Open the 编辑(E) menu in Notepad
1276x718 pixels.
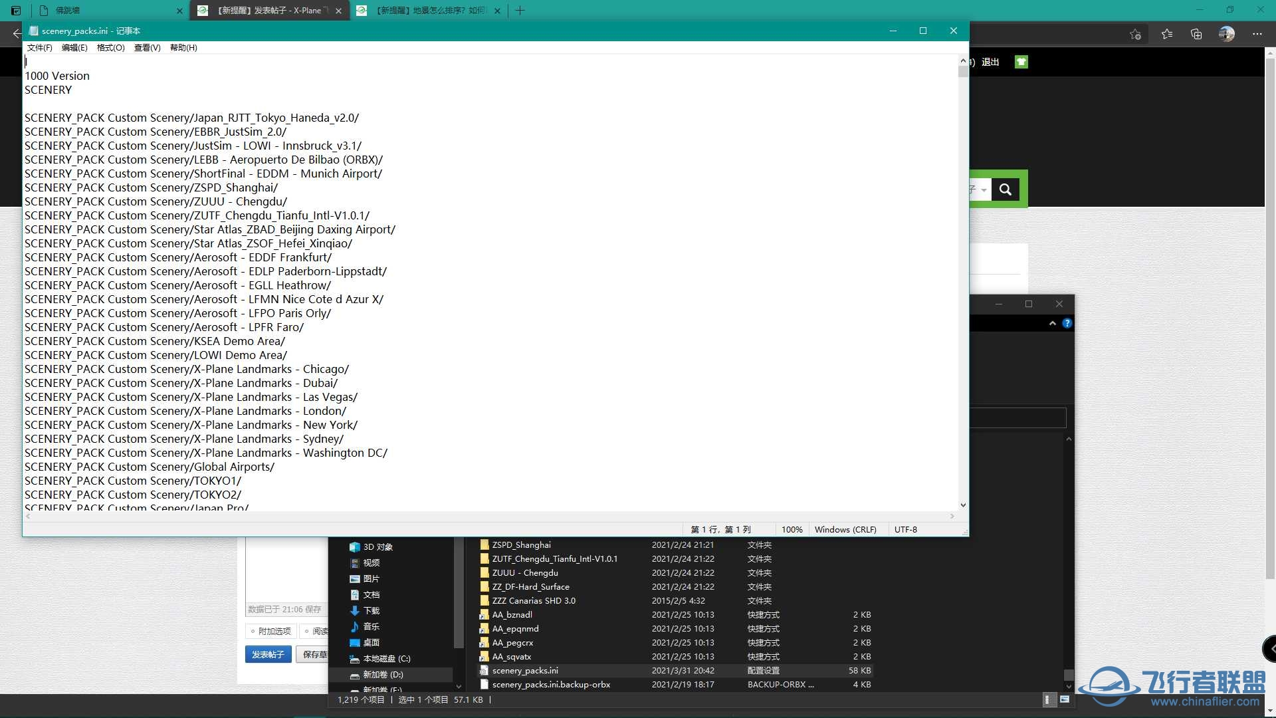tap(74, 47)
